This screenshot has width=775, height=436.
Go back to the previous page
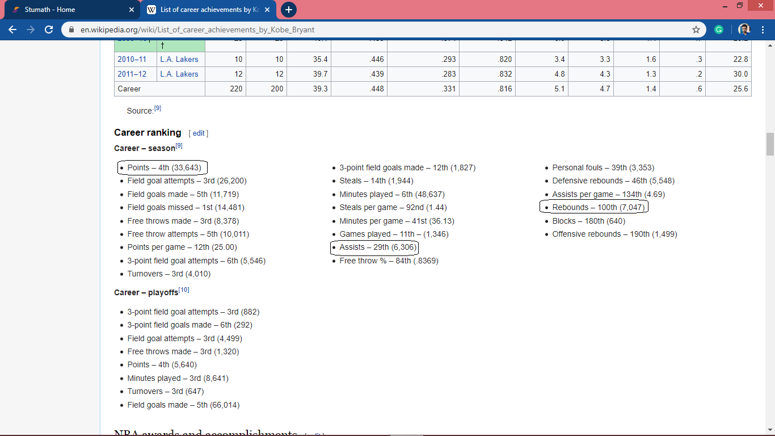point(12,30)
